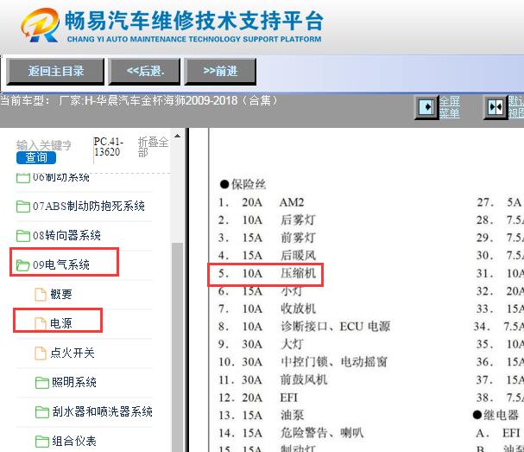
Task: Expand the 06制动系统 folder
Action: (60, 177)
